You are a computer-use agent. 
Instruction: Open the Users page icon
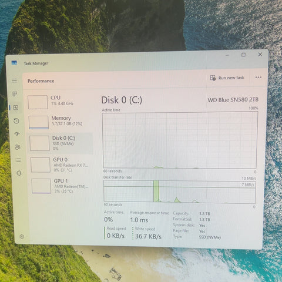click(x=18, y=147)
